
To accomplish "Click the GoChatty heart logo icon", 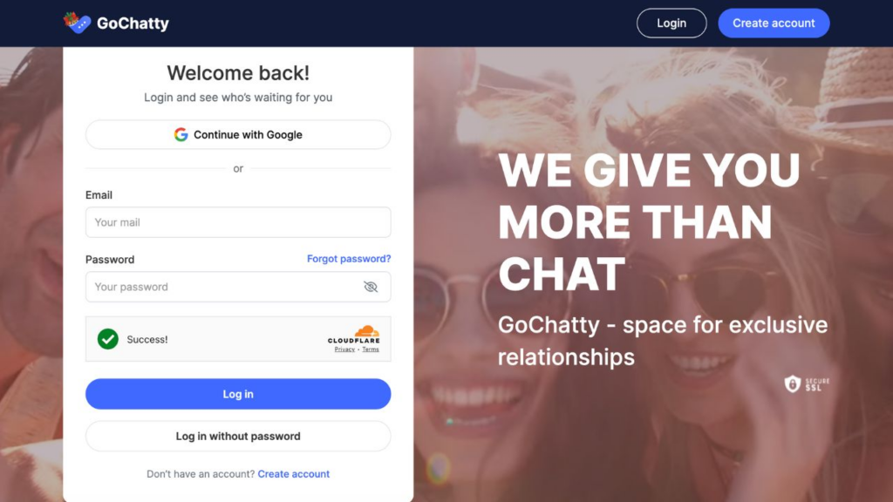I will pos(77,23).
